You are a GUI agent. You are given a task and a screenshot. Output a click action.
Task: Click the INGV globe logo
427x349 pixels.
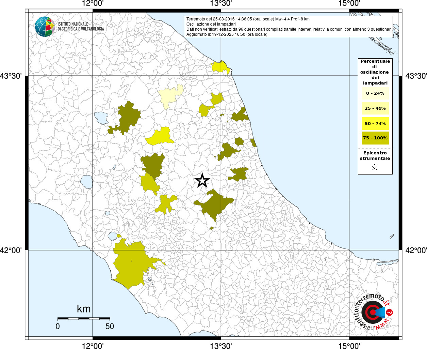click(x=45, y=26)
